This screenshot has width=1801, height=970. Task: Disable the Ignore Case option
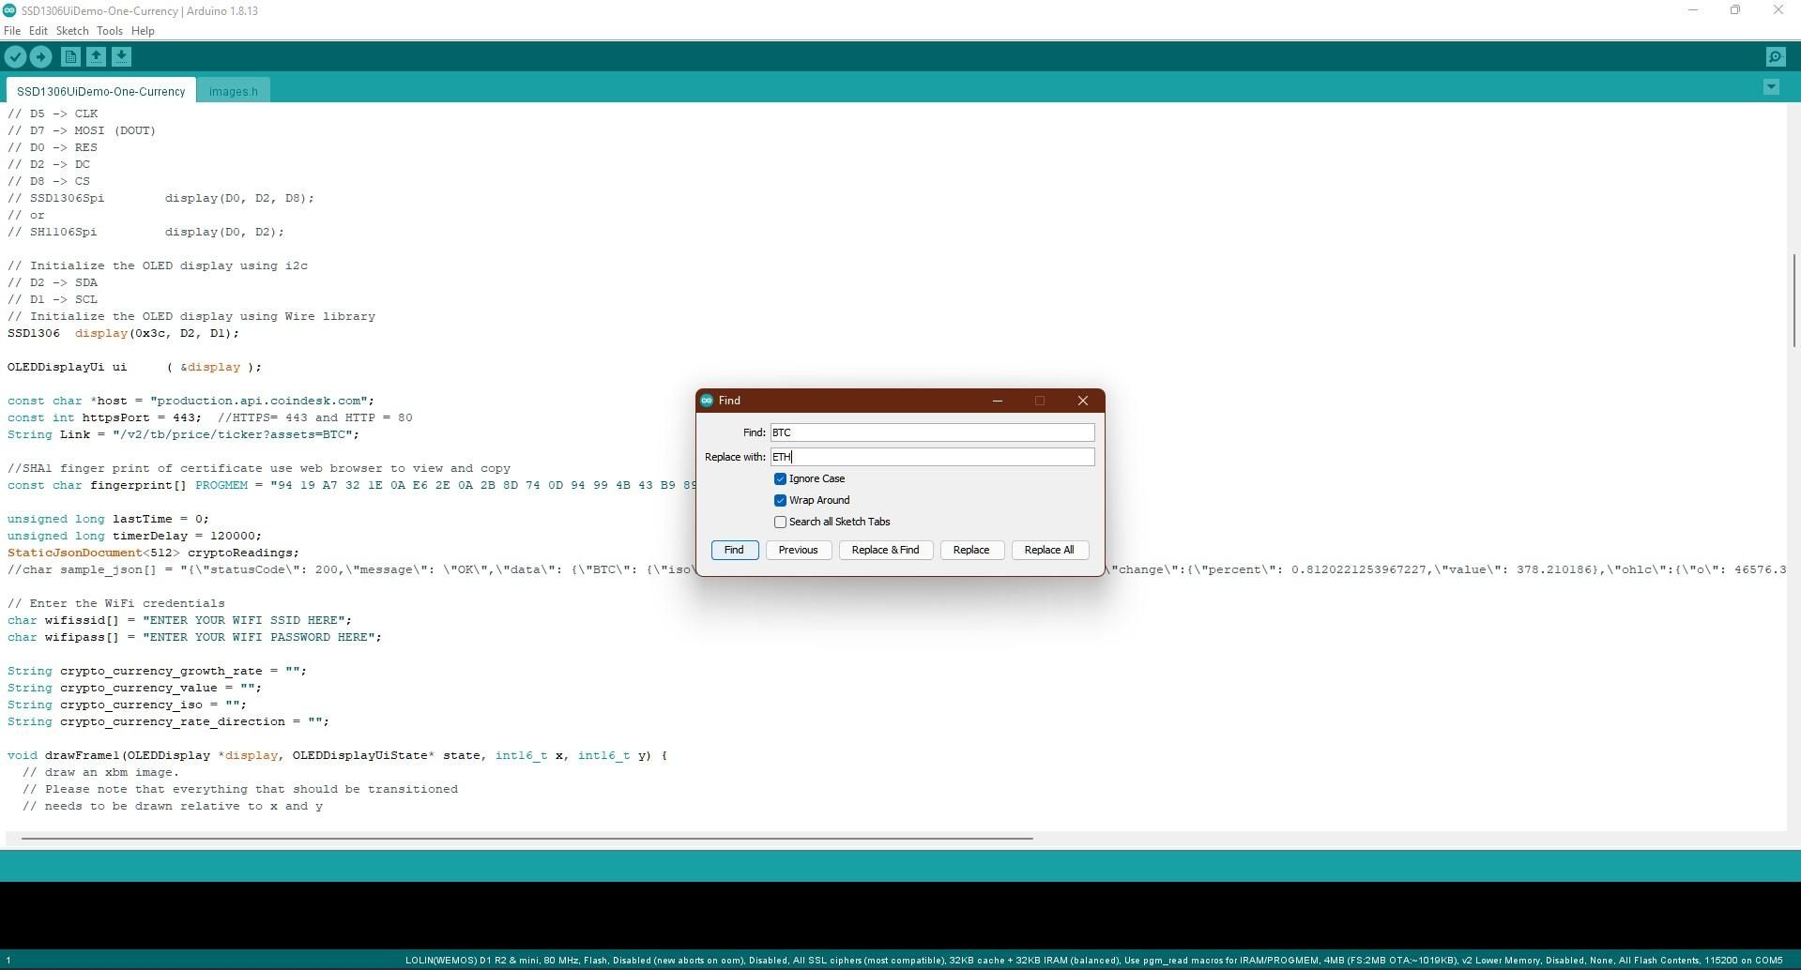point(780,478)
